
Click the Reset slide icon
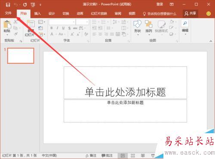click(x=40, y=28)
